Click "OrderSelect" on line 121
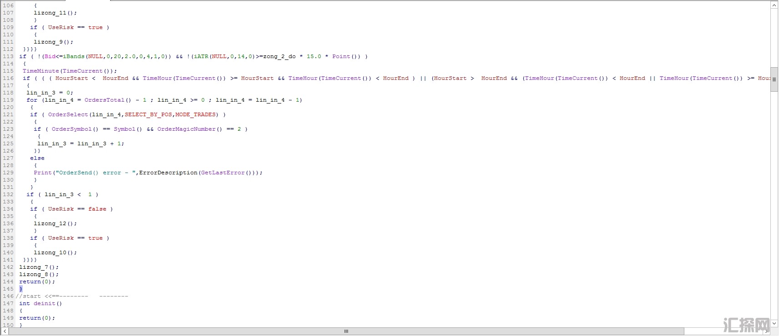 68,114
